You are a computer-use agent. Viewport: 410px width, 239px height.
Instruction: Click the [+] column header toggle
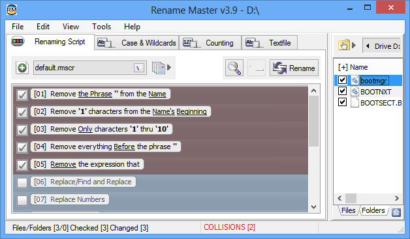(343, 67)
